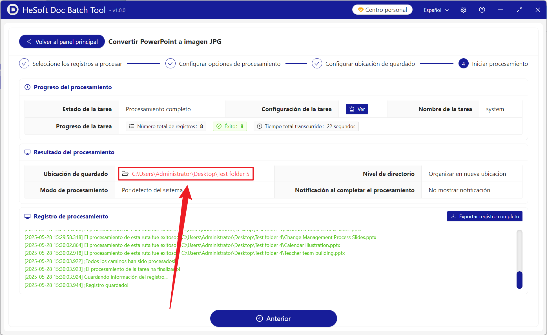Image resolution: width=547 pixels, height=335 pixels.
Task: Click the Procesamiento completo status text
Action: tap(158, 109)
